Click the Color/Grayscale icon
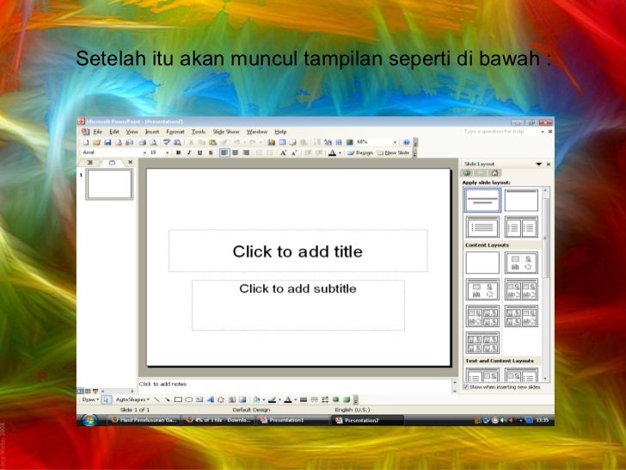 pyautogui.click(x=349, y=142)
